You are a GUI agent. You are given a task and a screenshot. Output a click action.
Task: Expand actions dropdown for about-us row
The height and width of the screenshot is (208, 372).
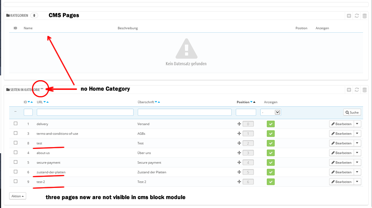click(357, 153)
